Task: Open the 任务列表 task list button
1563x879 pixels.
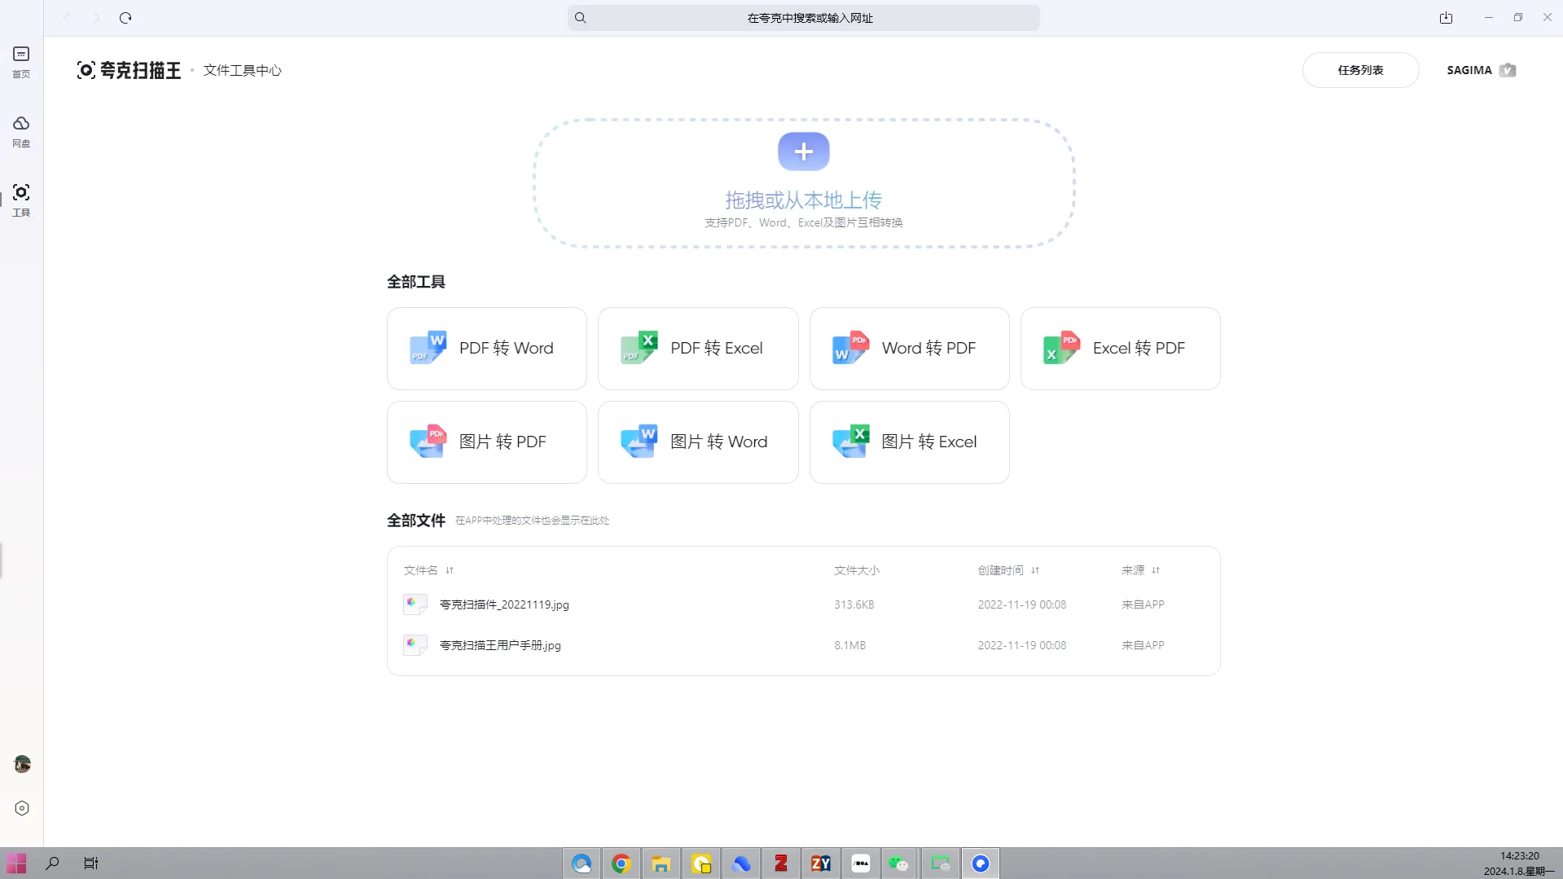Action: 1360,70
